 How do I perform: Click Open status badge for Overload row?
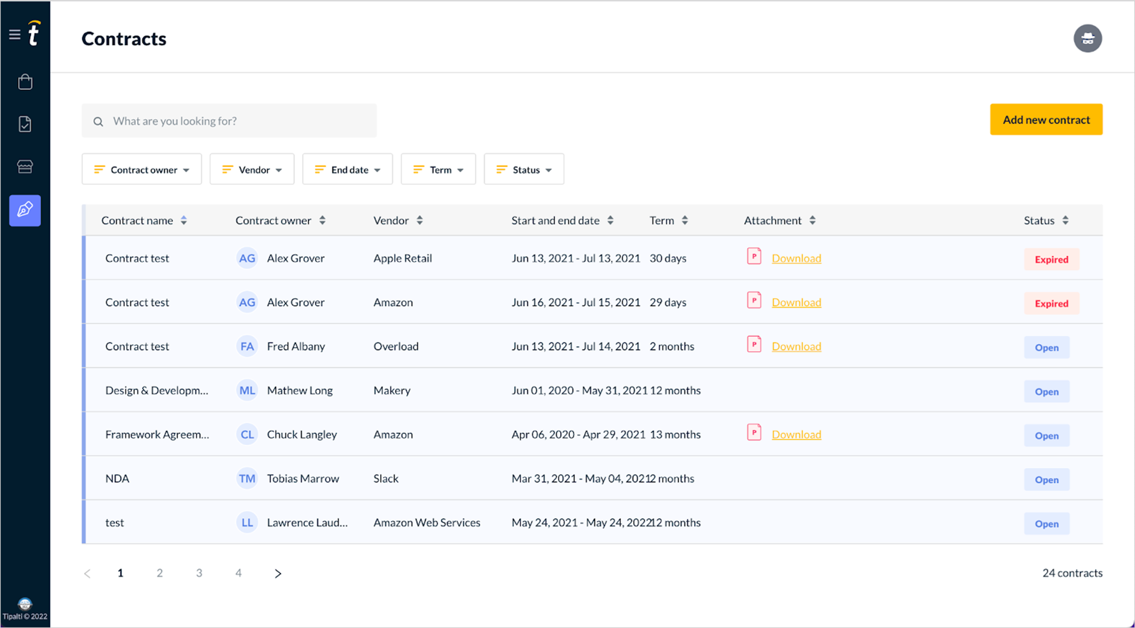[1047, 348]
